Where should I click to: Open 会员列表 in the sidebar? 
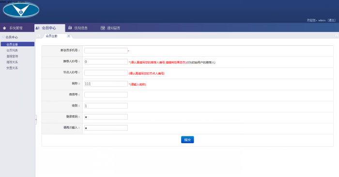click(x=12, y=50)
